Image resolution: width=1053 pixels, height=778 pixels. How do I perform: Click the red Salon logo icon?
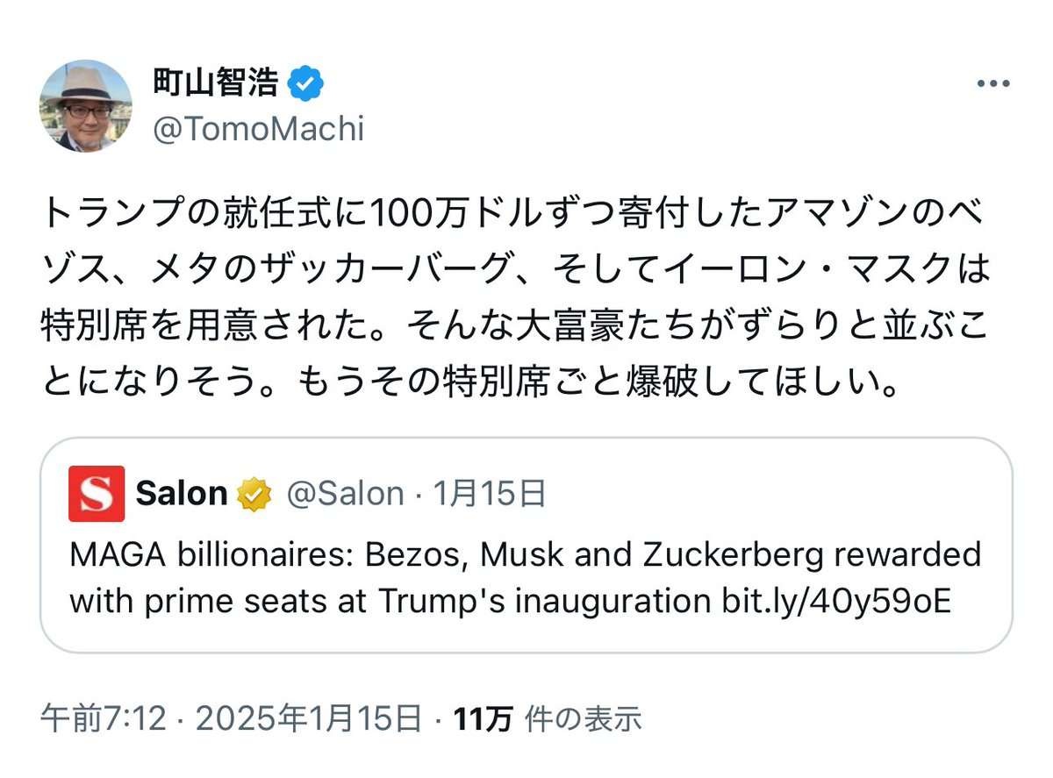click(x=97, y=495)
